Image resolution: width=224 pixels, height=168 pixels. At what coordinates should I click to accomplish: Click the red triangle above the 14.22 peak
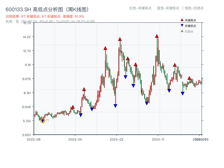[x=157, y=36]
